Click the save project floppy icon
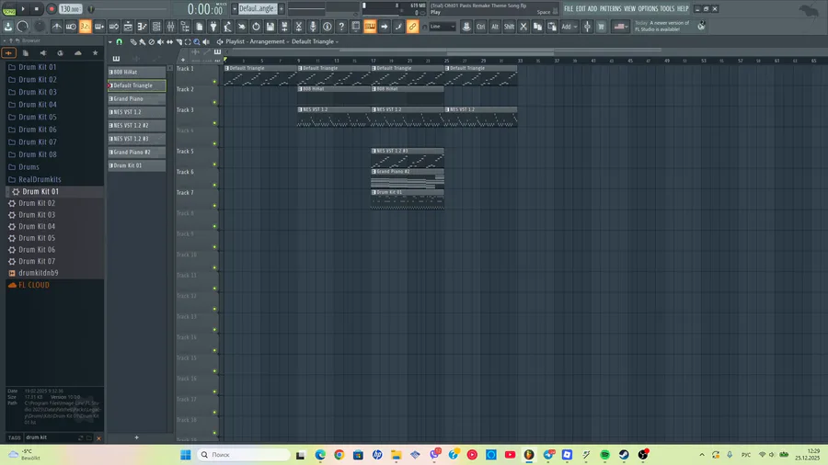 (x=270, y=27)
